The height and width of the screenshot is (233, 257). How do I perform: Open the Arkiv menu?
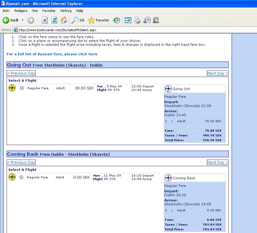tap(6, 11)
